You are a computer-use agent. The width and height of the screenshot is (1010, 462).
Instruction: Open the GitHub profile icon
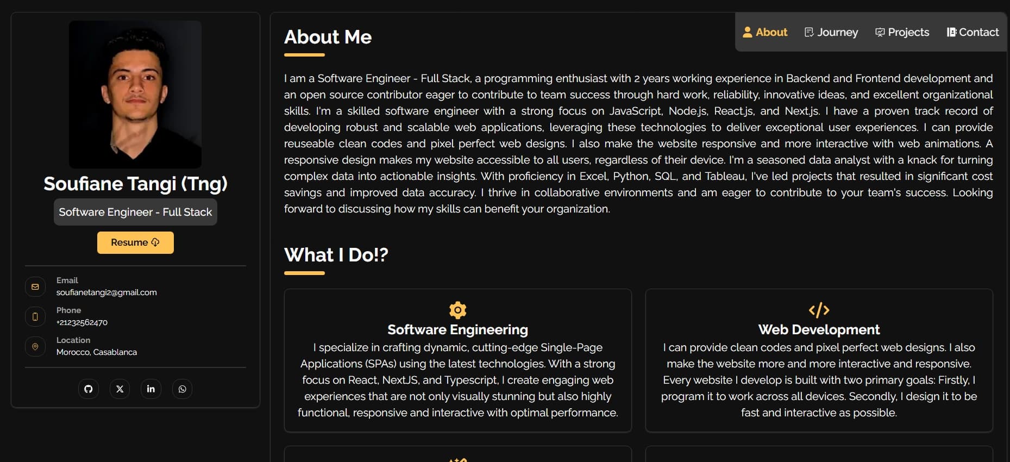point(89,389)
